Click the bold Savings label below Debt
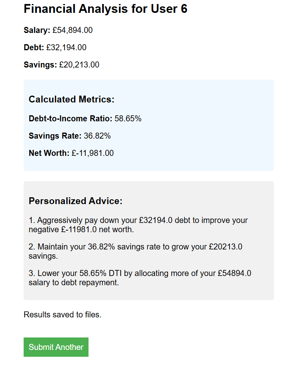 [40, 65]
